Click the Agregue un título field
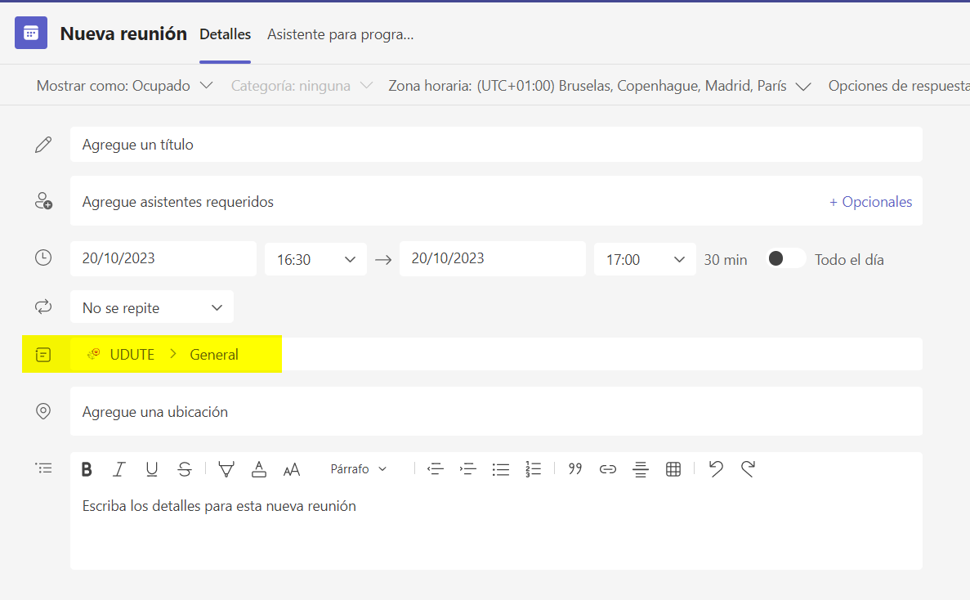Image resolution: width=970 pixels, height=600 pixels. pos(496,145)
